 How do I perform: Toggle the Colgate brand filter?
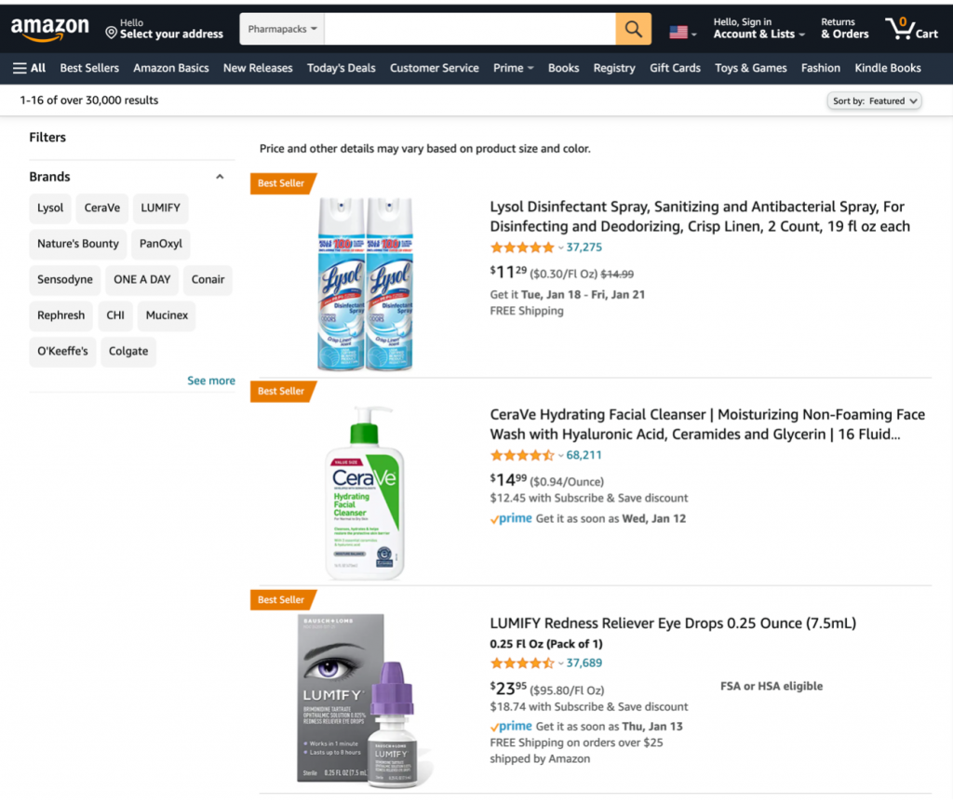[128, 352]
